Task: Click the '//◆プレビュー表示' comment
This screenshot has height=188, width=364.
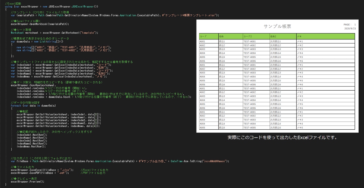Action: [x=24, y=179]
